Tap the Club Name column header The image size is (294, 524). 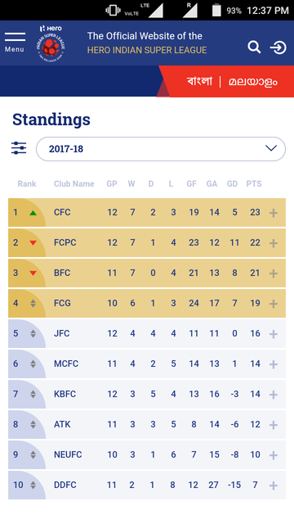pyautogui.click(x=74, y=183)
